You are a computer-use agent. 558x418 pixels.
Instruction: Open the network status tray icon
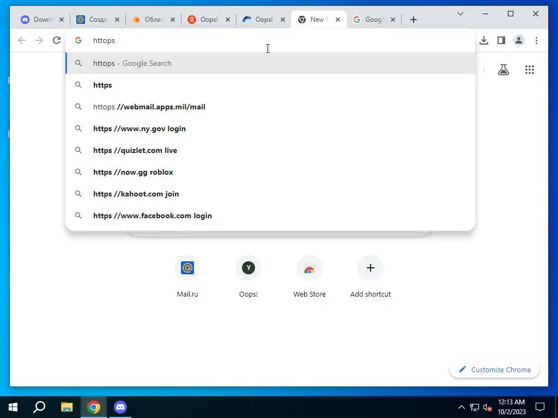pyautogui.click(x=475, y=407)
